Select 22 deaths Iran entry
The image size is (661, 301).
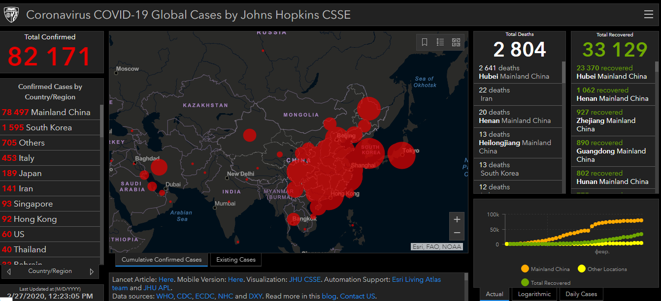(518, 94)
